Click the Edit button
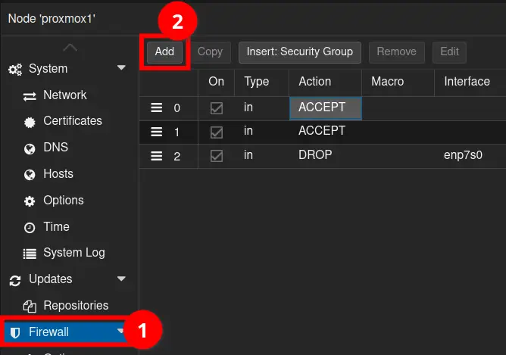 (449, 52)
